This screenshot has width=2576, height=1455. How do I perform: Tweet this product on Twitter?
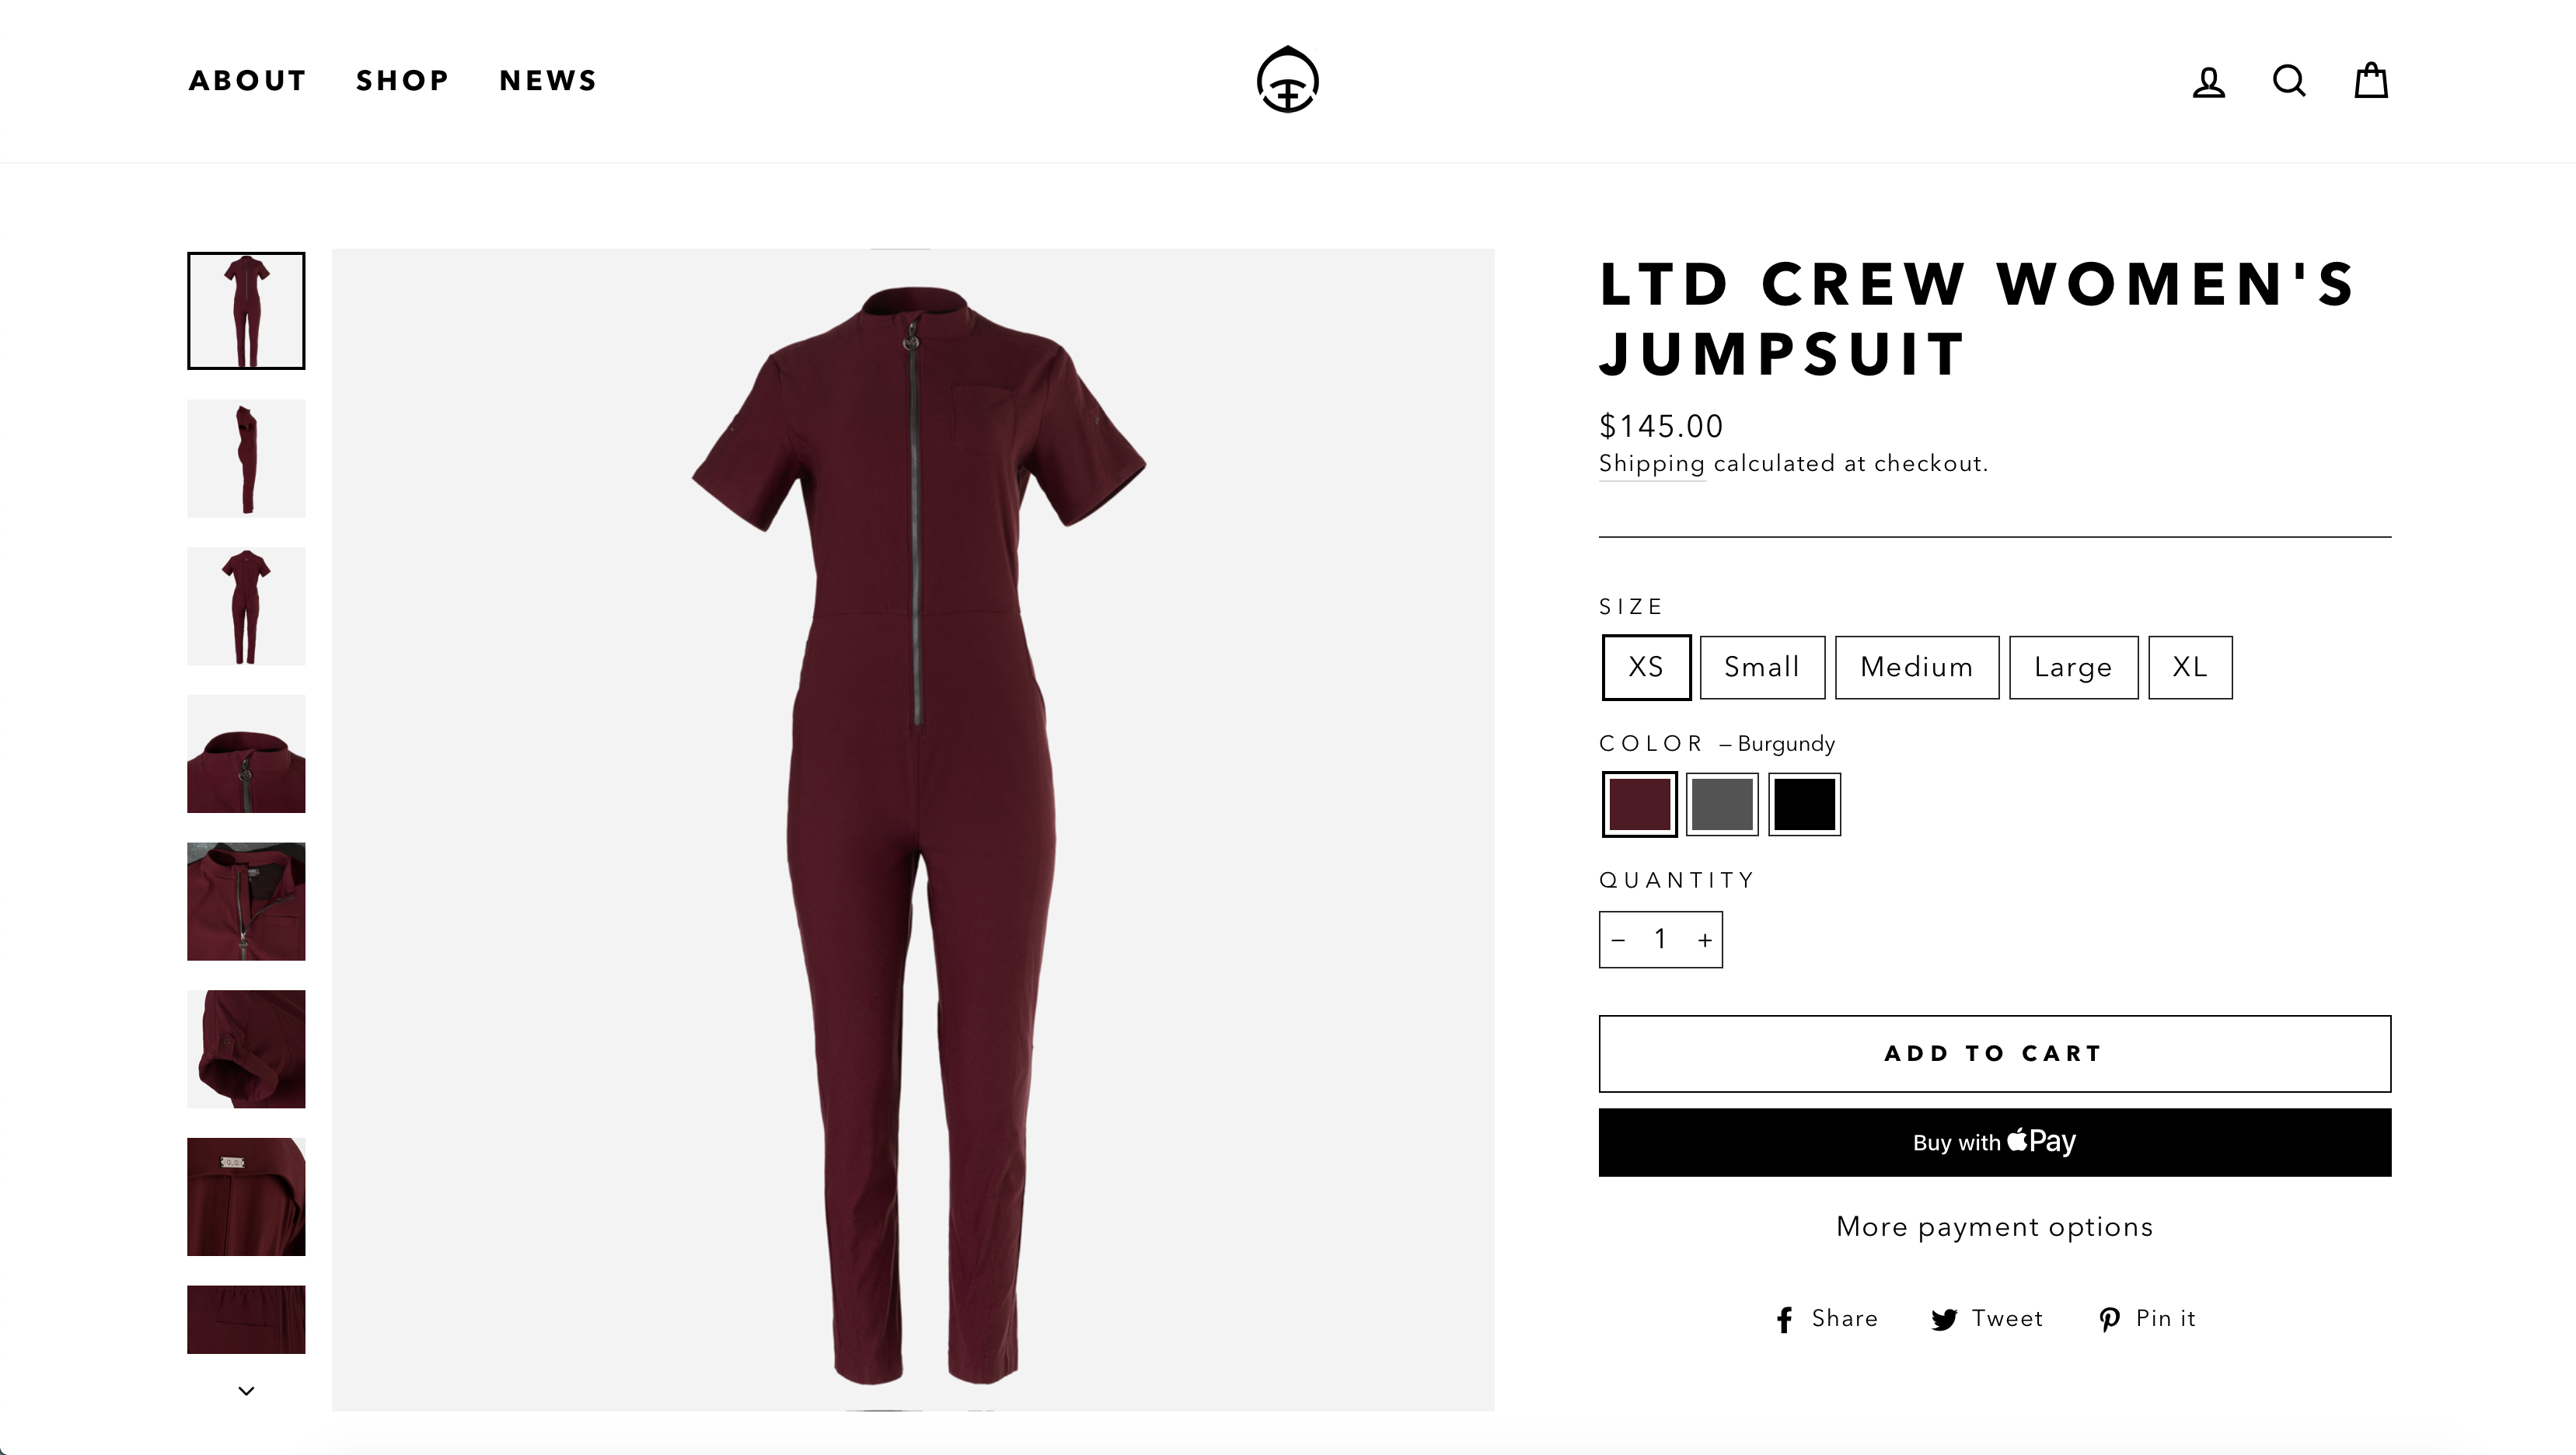point(1986,1319)
